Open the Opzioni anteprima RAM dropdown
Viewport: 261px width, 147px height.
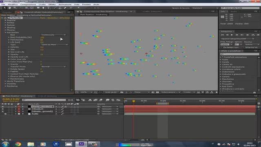tap(237, 39)
